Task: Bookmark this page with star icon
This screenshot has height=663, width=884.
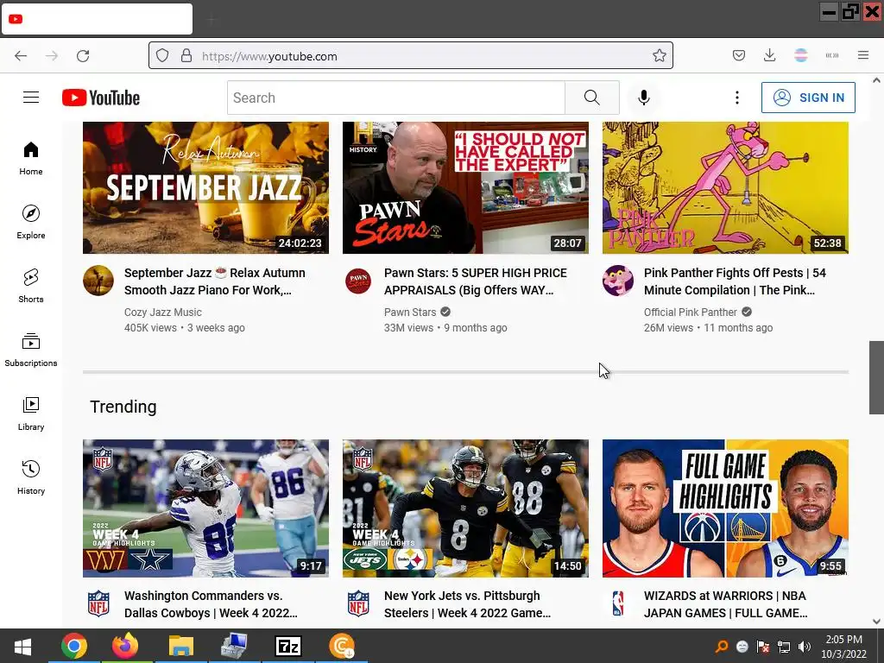Action: tap(659, 56)
